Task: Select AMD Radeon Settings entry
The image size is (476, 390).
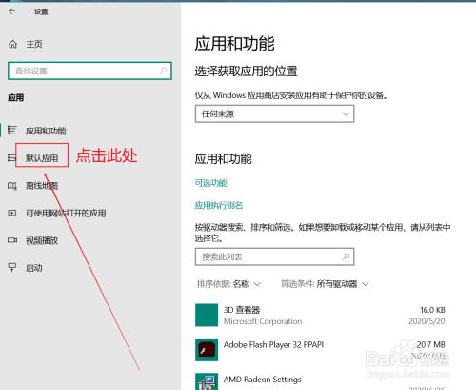Action: coord(321,381)
